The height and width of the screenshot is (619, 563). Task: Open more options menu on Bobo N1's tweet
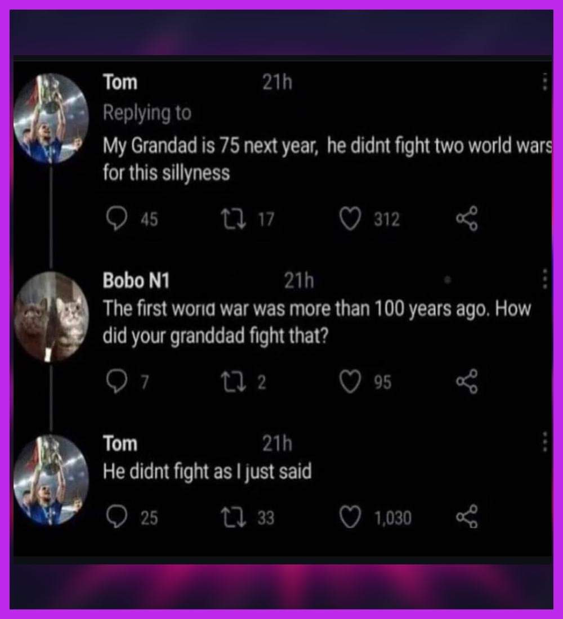[544, 280]
